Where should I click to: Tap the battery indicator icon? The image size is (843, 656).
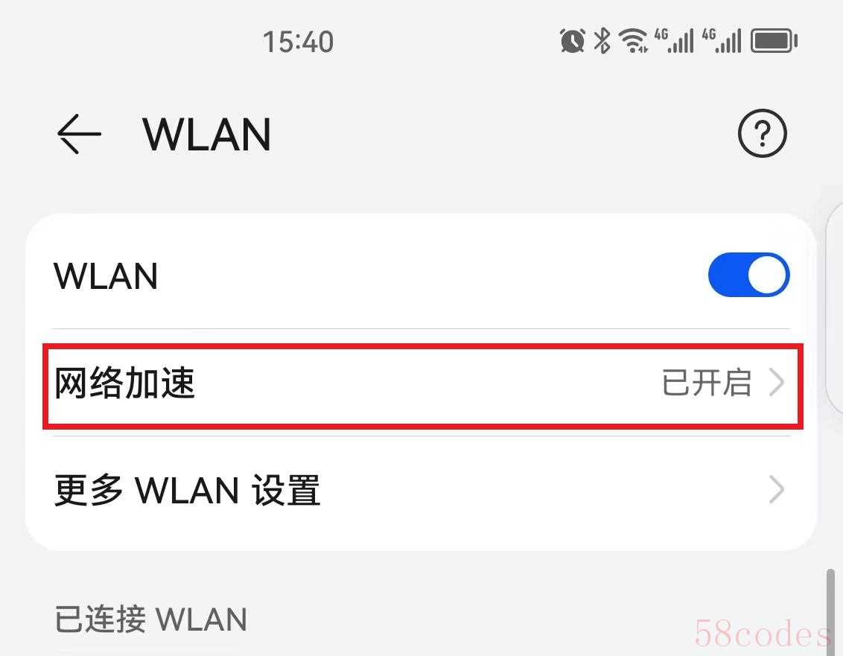click(x=774, y=41)
